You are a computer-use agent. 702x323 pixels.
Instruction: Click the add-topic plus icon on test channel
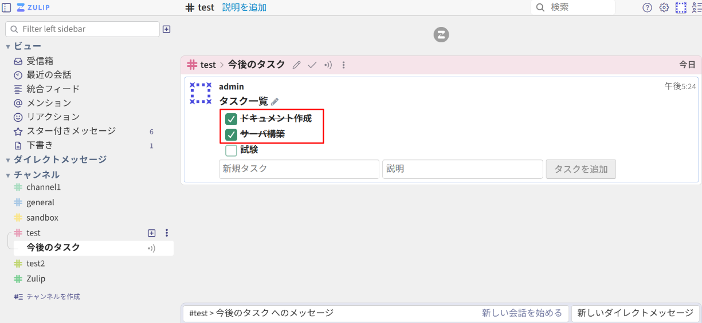point(151,233)
